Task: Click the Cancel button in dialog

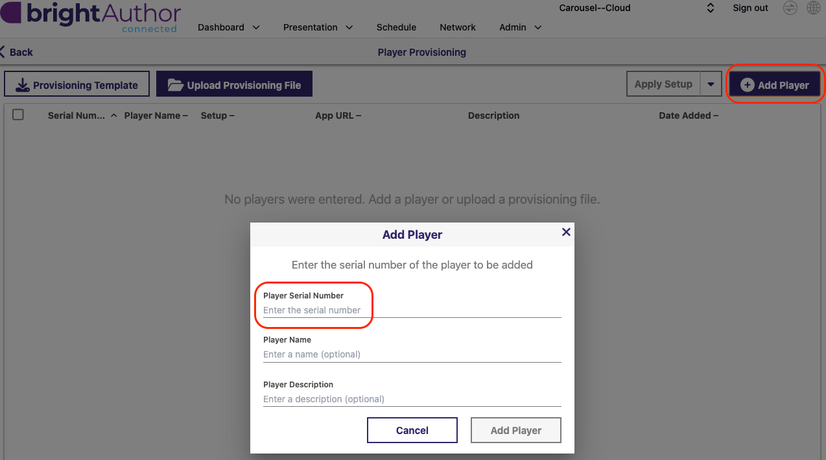Action: (x=412, y=430)
